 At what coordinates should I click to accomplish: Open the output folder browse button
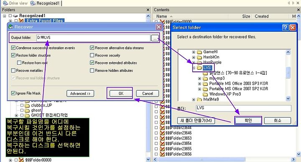155,38
